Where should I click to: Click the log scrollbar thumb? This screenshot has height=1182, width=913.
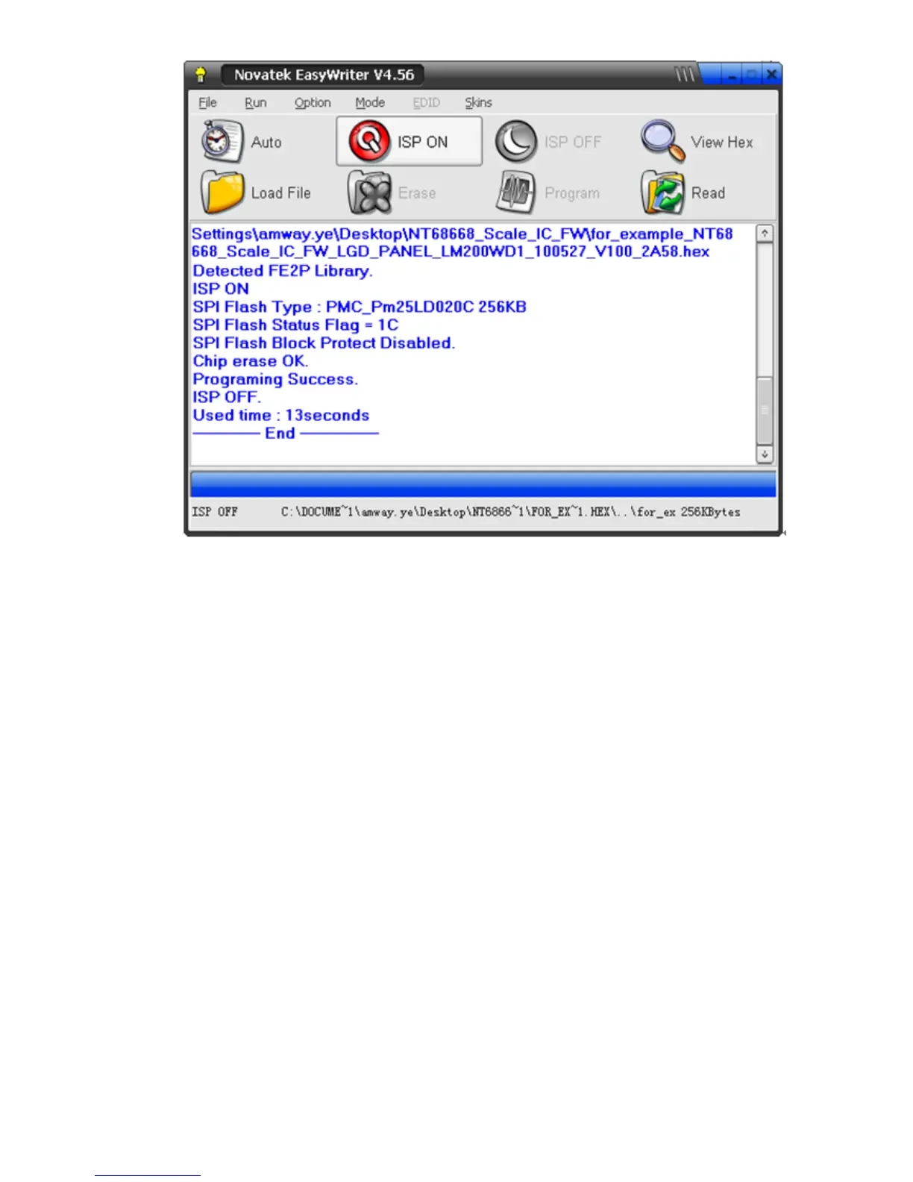tap(765, 410)
